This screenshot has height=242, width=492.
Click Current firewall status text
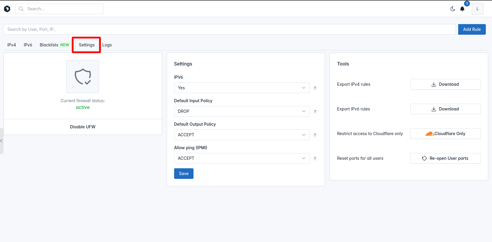click(x=83, y=101)
